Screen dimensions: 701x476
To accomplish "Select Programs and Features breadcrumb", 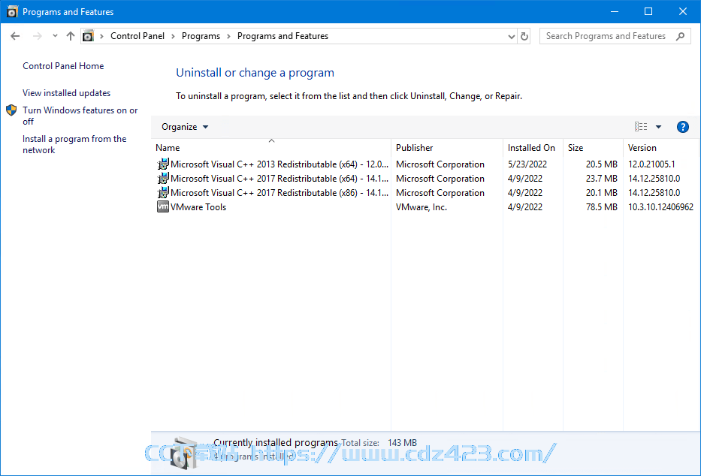I will [x=283, y=36].
